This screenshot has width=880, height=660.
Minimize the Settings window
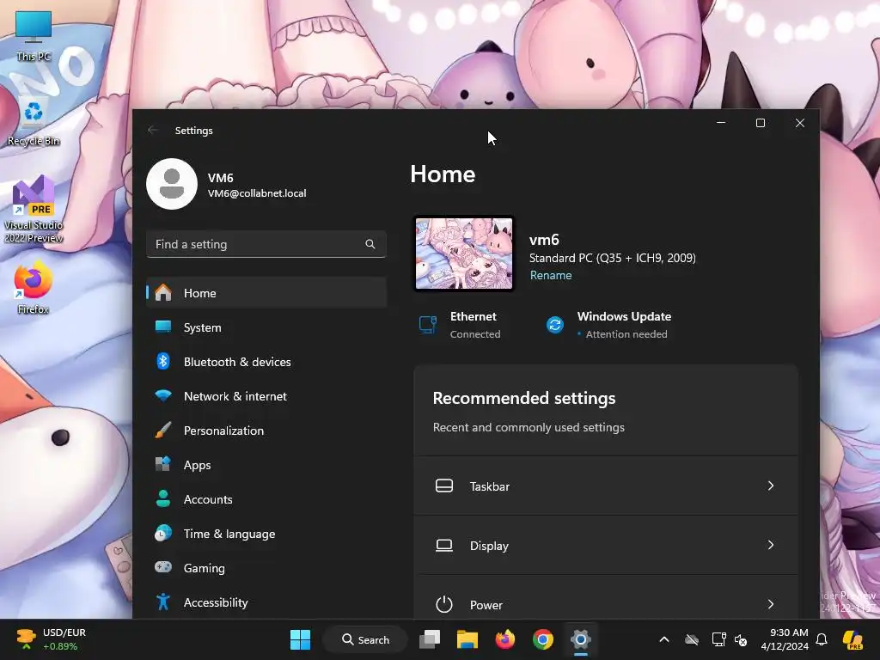click(x=721, y=122)
